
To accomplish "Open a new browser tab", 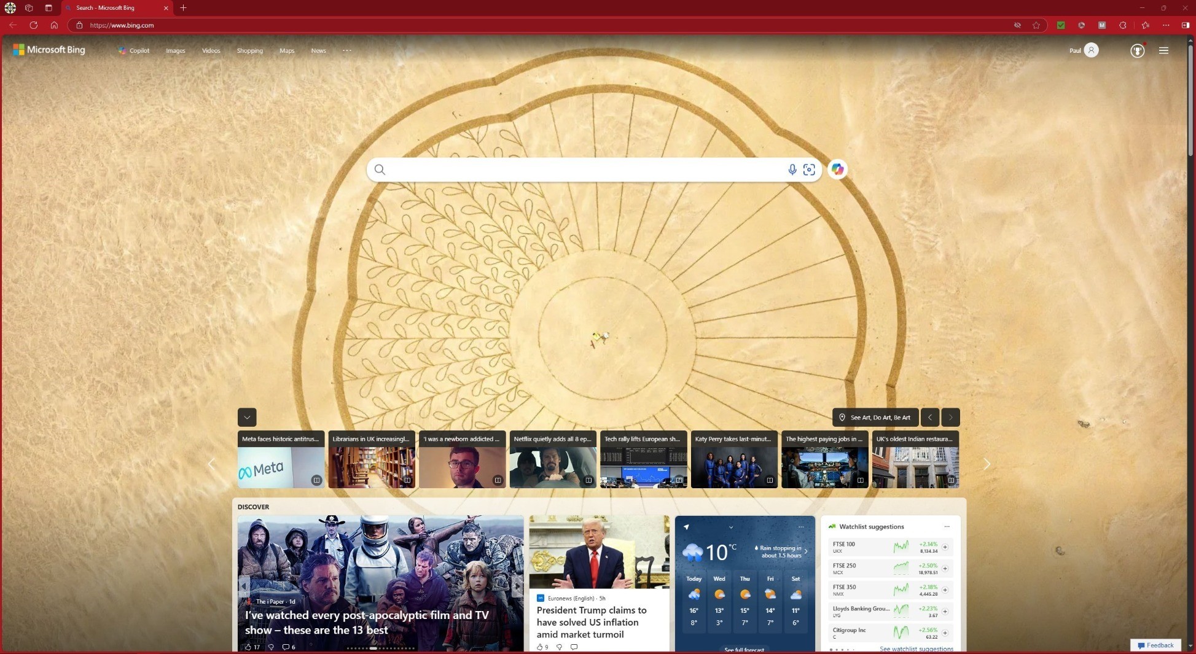I will click(183, 8).
